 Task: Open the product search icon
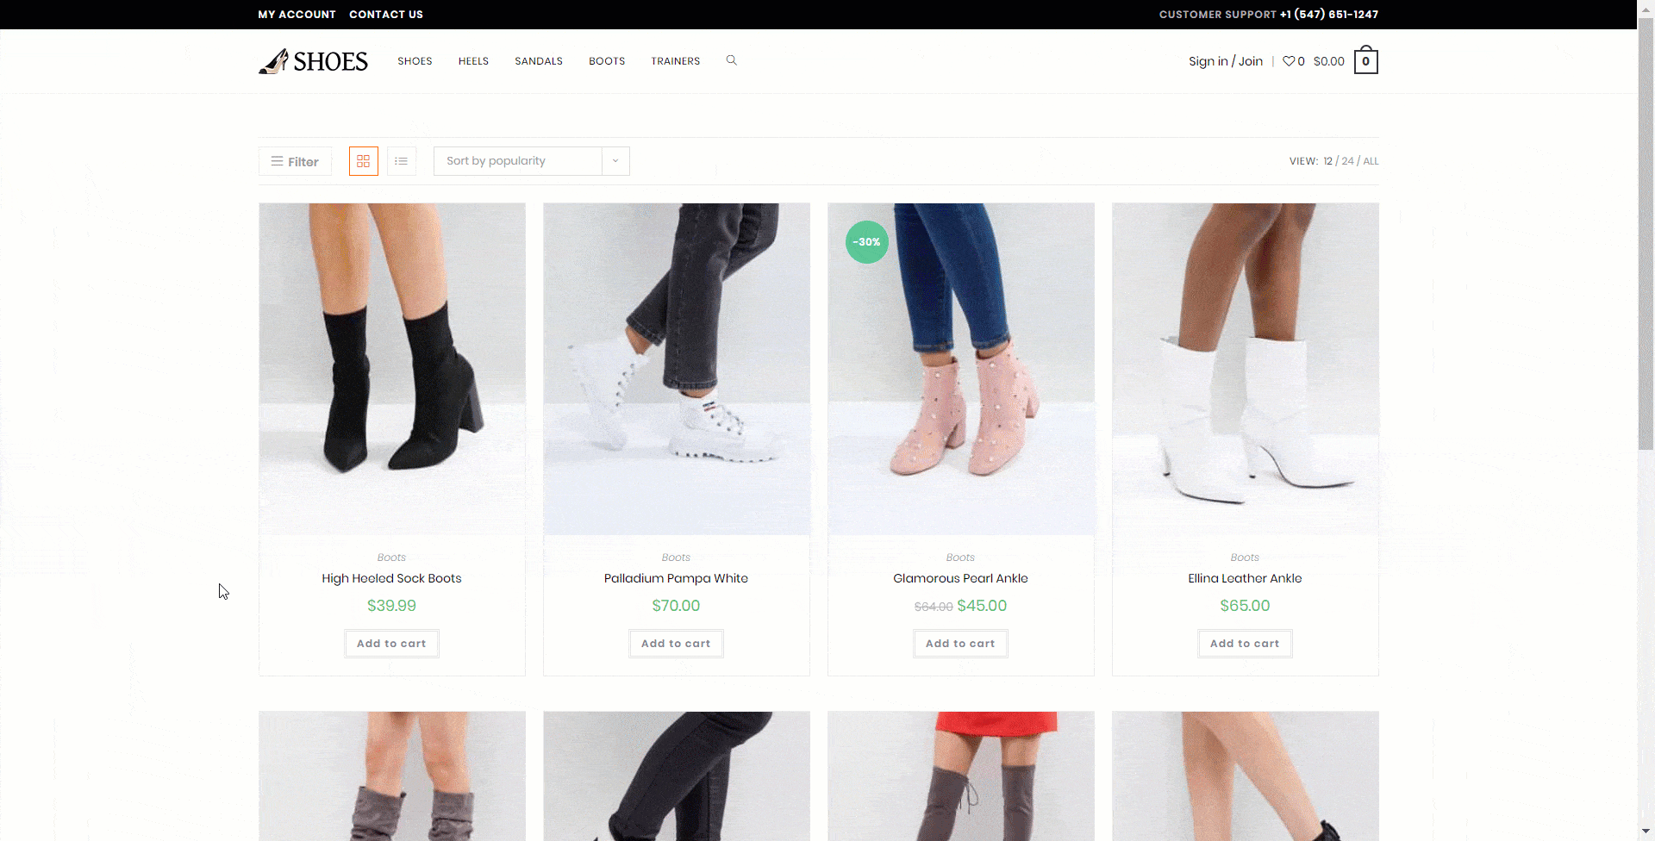[731, 60]
